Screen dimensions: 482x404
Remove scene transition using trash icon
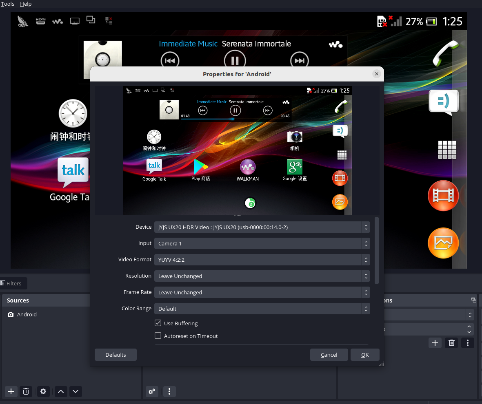click(451, 343)
